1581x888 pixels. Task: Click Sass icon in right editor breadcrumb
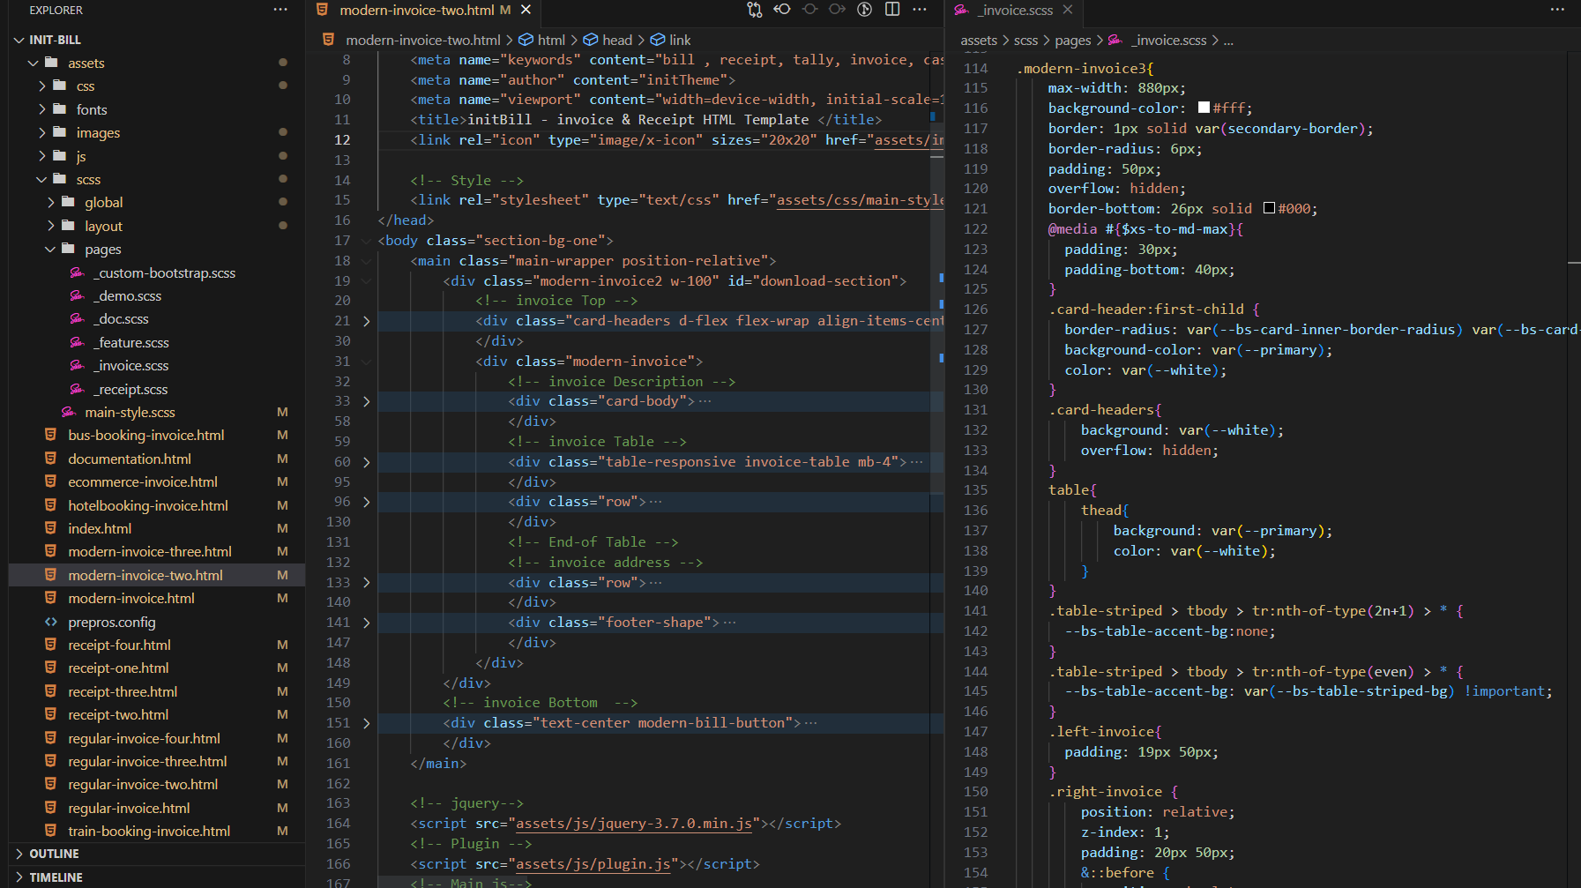[x=1115, y=40]
